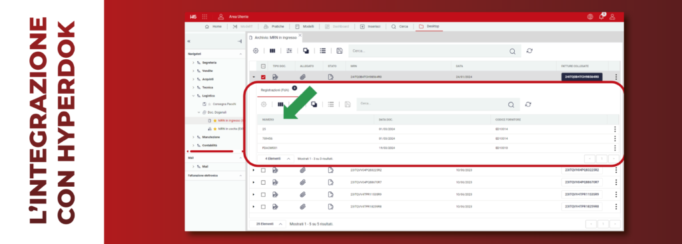Check the row 23ITQVV4TPR11535R9 checkbox

(x=263, y=195)
